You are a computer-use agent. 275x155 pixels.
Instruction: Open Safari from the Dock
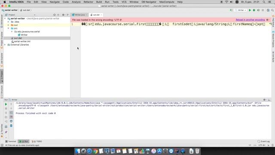(x=89, y=151)
